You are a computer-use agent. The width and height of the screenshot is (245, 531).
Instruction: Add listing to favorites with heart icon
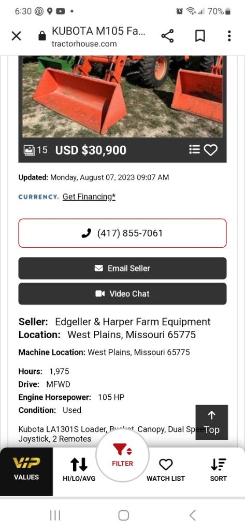210,150
